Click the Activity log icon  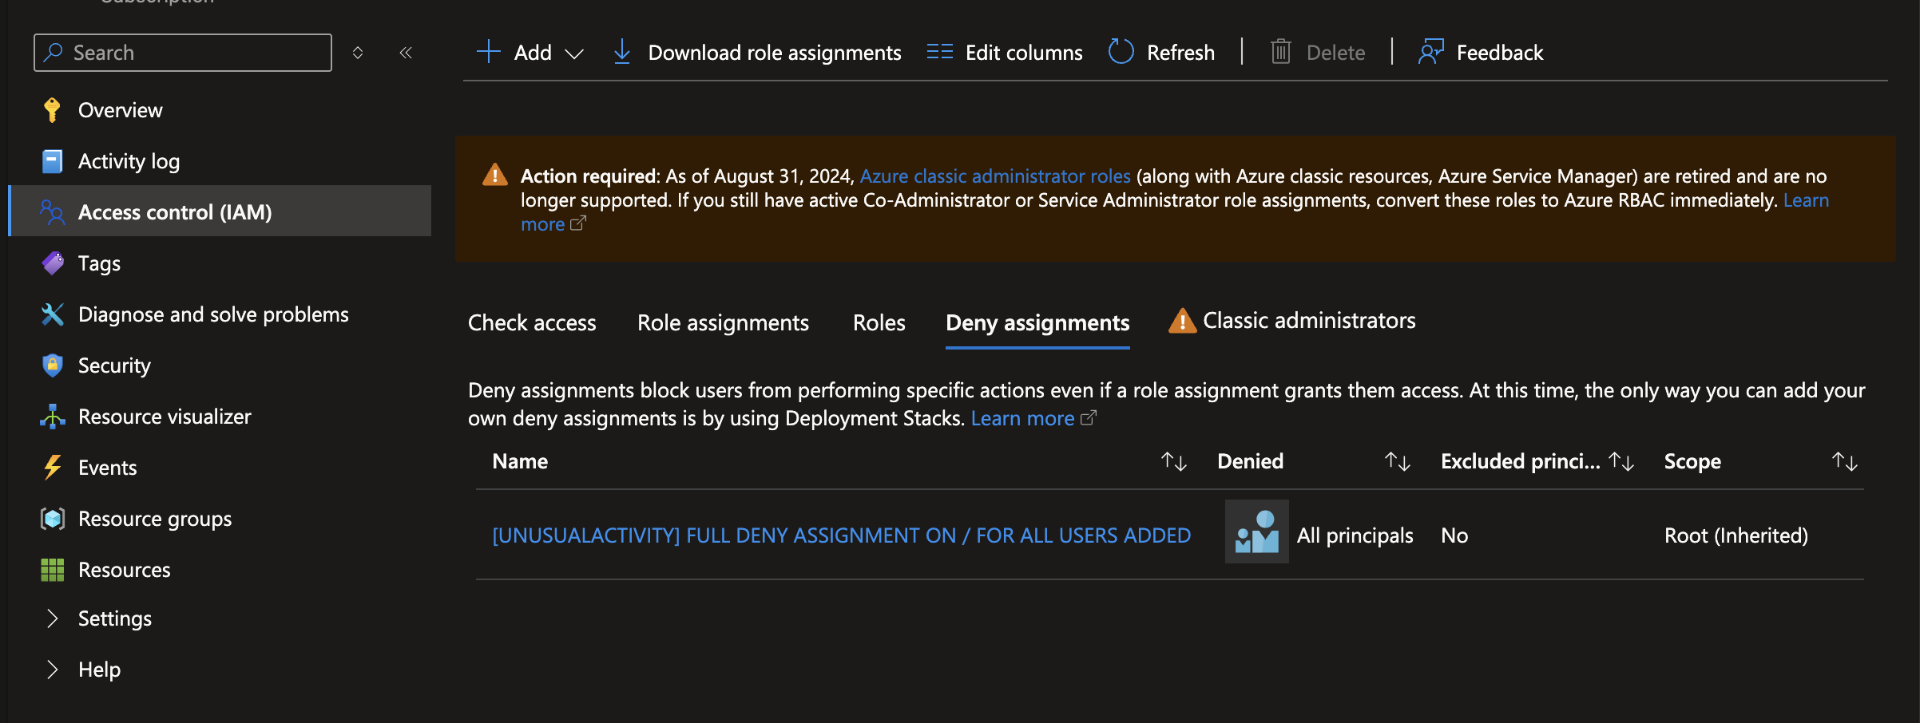(x=52, y=161)
